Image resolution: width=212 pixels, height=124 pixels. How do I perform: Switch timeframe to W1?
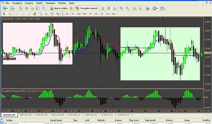pyautogui.click(x=108, y=14)
